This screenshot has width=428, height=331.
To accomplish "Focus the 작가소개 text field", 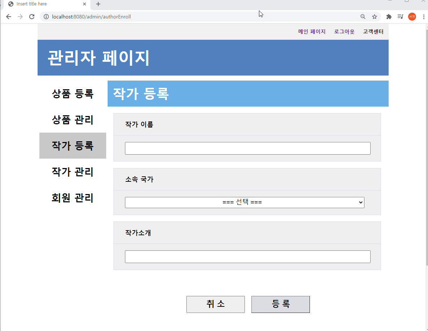I will tap(247, 257).
